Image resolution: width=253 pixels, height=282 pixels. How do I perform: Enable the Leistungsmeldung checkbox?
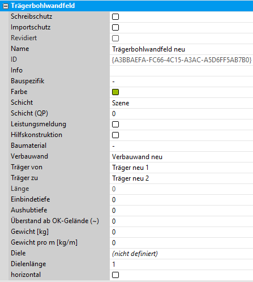pyautogui.click(x=115, y=124)
